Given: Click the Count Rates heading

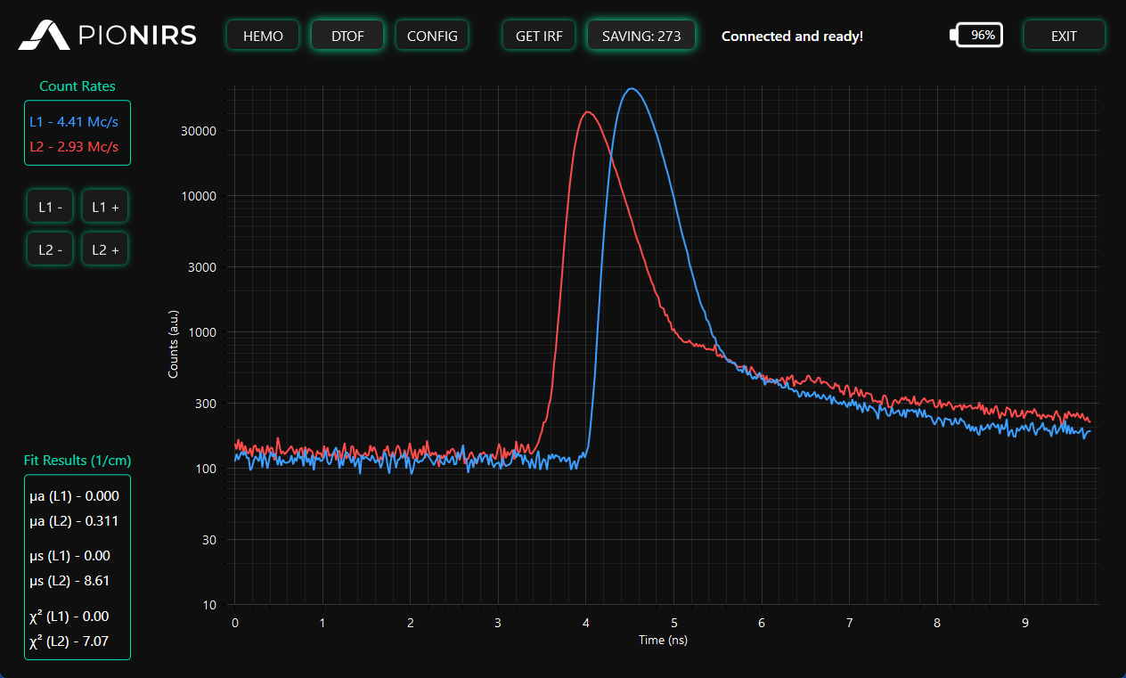Looking at the screenshot, I should (x=78, y=86).
